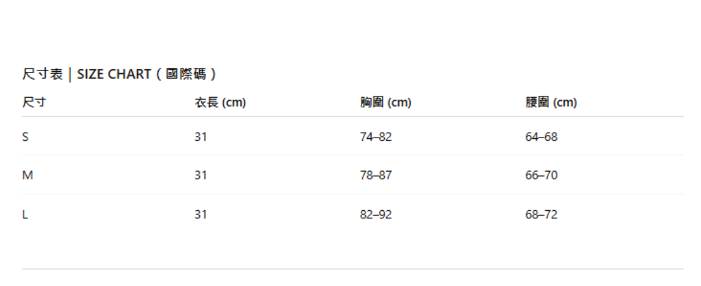Click the S size row label

(25, 137)
